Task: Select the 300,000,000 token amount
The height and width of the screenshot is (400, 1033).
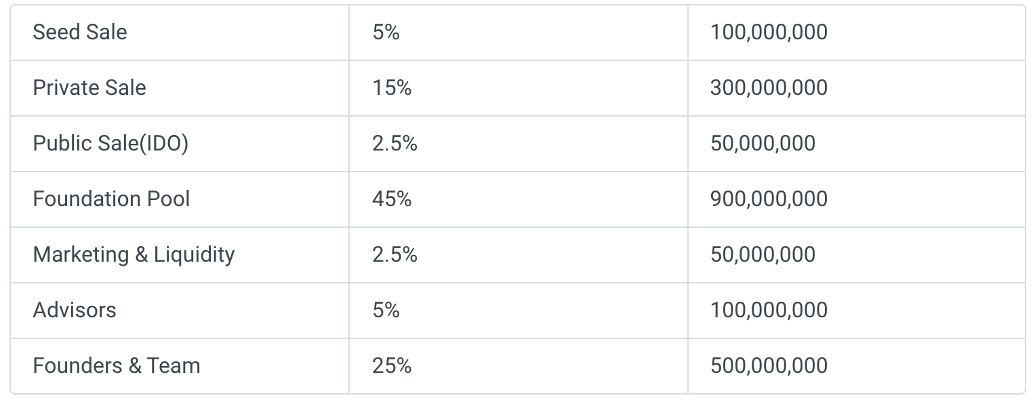Action: click(x=769, y=88)
